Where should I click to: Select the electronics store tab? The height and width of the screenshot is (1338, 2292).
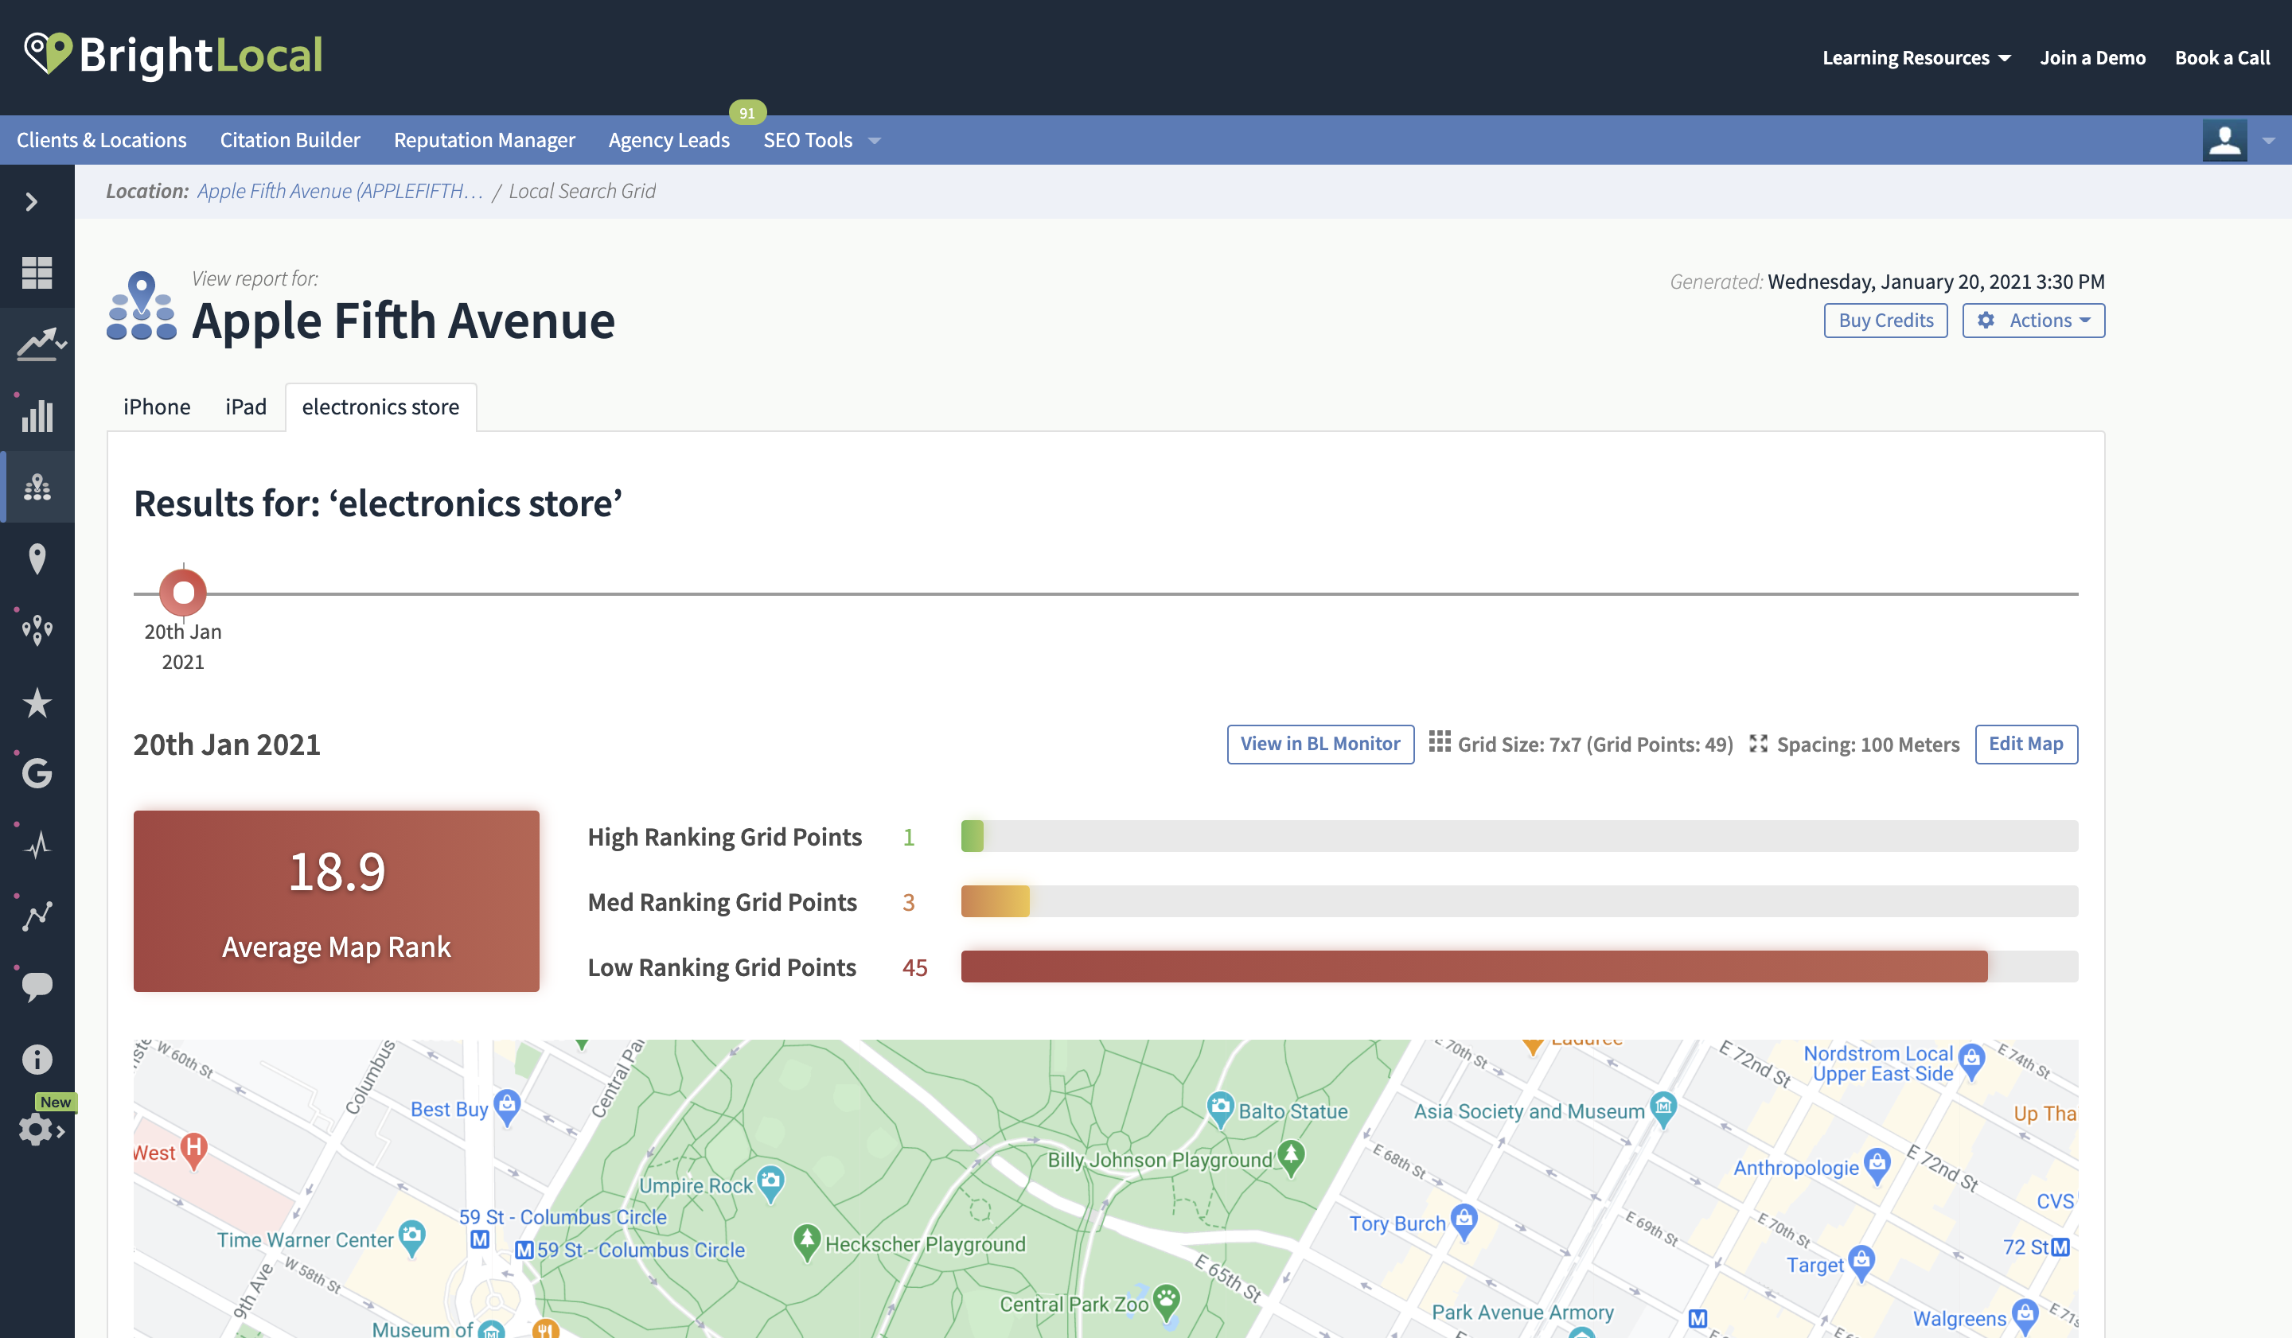pos(380,406)
